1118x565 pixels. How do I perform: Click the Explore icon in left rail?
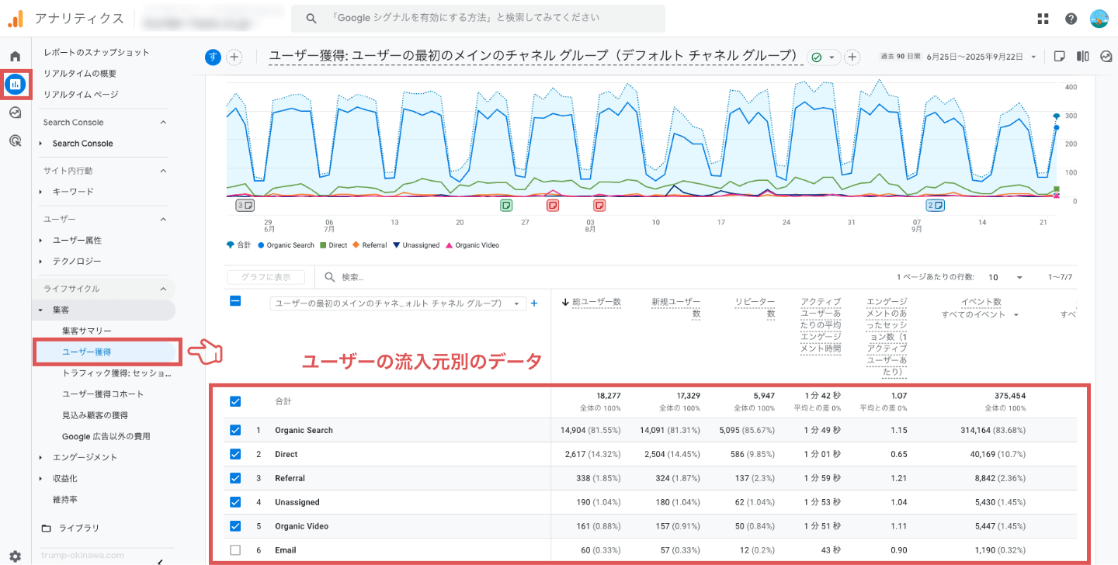15,113
